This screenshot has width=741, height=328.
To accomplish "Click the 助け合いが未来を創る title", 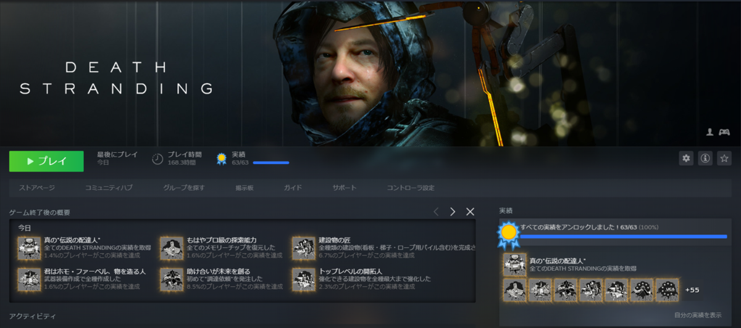I will pyautogui.click(x=219, y=271).
